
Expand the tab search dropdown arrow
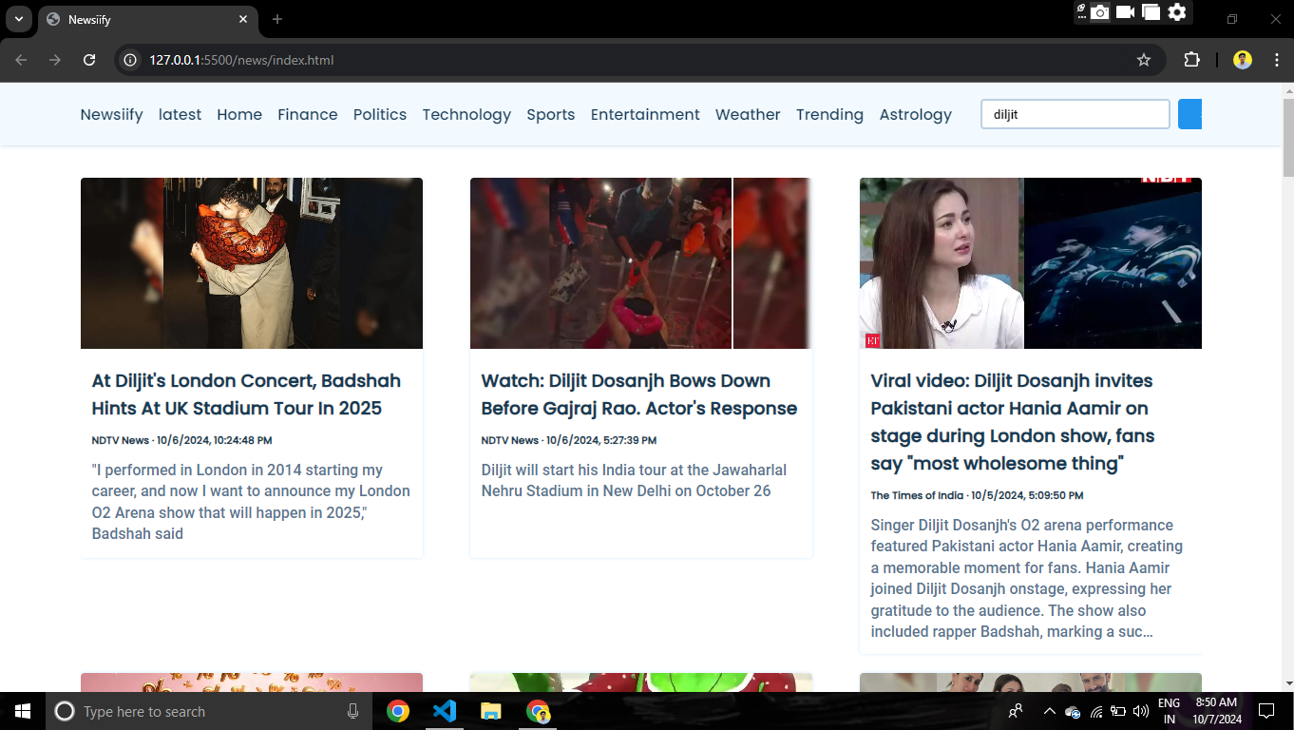[18, 19]
